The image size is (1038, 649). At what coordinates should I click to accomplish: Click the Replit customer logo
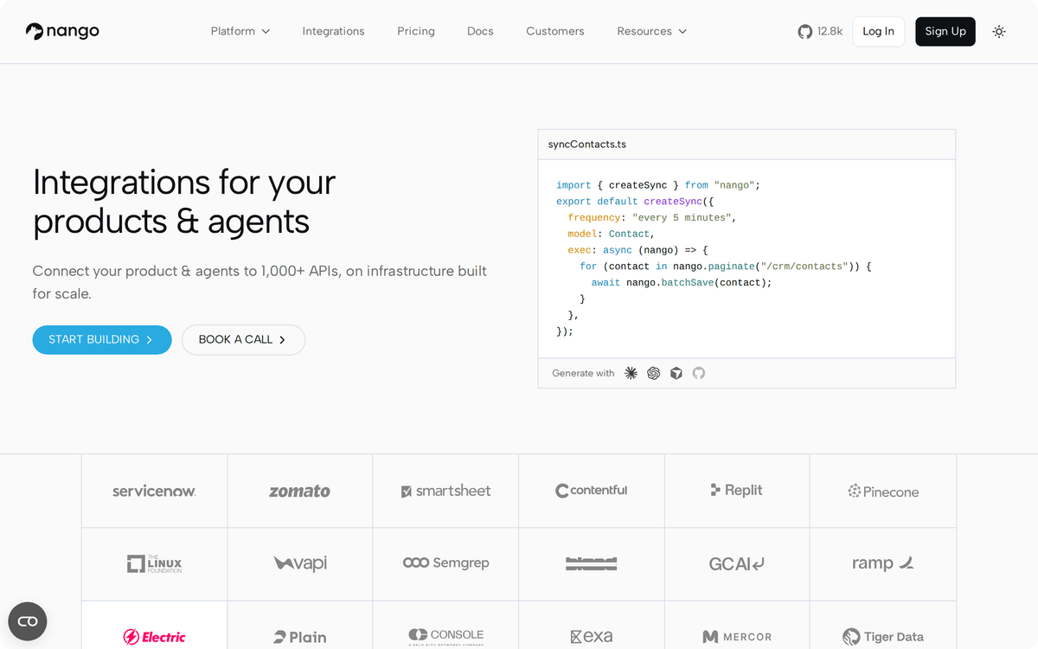point(736,490)
